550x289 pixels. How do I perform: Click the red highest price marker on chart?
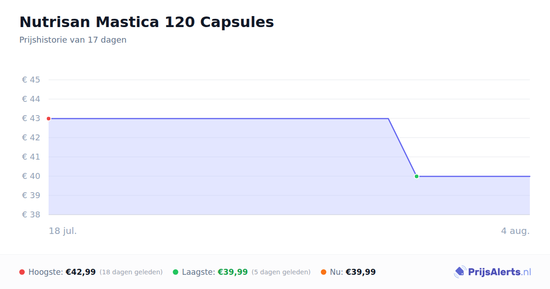tap(49, 118)
